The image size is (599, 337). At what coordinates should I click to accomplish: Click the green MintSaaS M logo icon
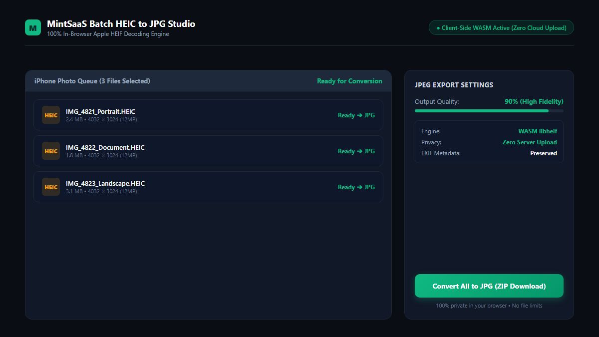pyautogui.click(x=33, y=28)
